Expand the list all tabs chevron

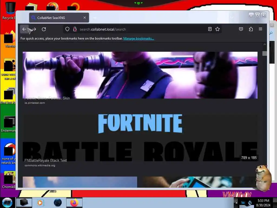coord(232,18)
